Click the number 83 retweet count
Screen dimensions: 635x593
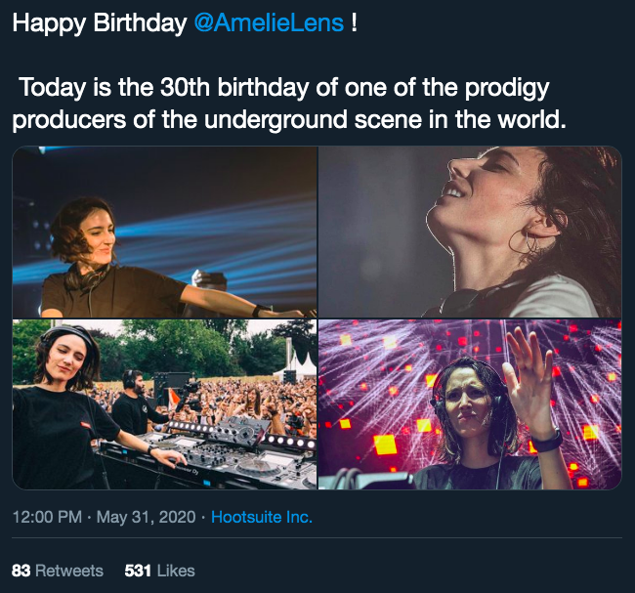point(21,571)
